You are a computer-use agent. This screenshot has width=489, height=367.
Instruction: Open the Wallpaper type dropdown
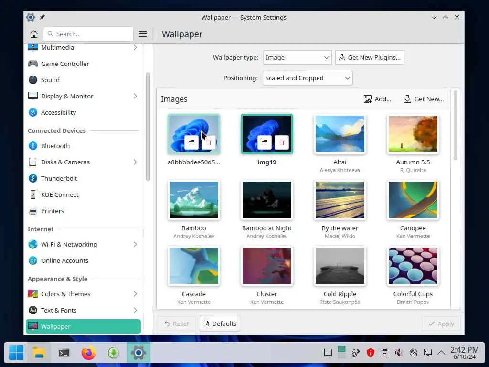coord(297,57)
